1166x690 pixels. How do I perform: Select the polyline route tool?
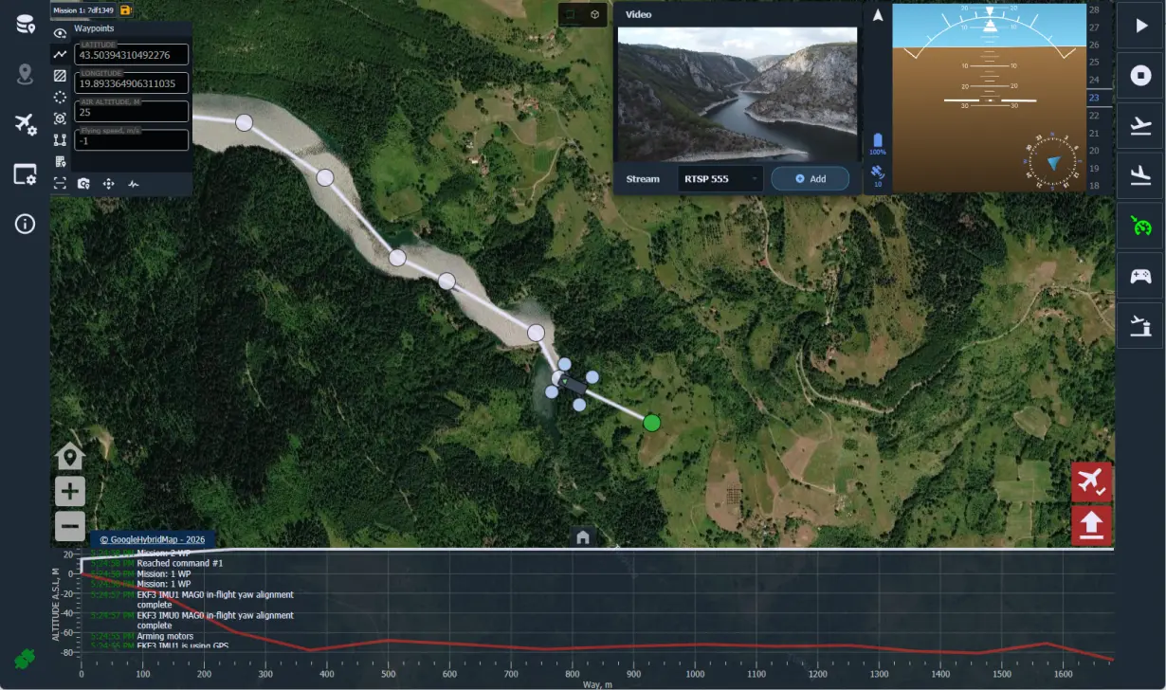(x=60, y=54)
